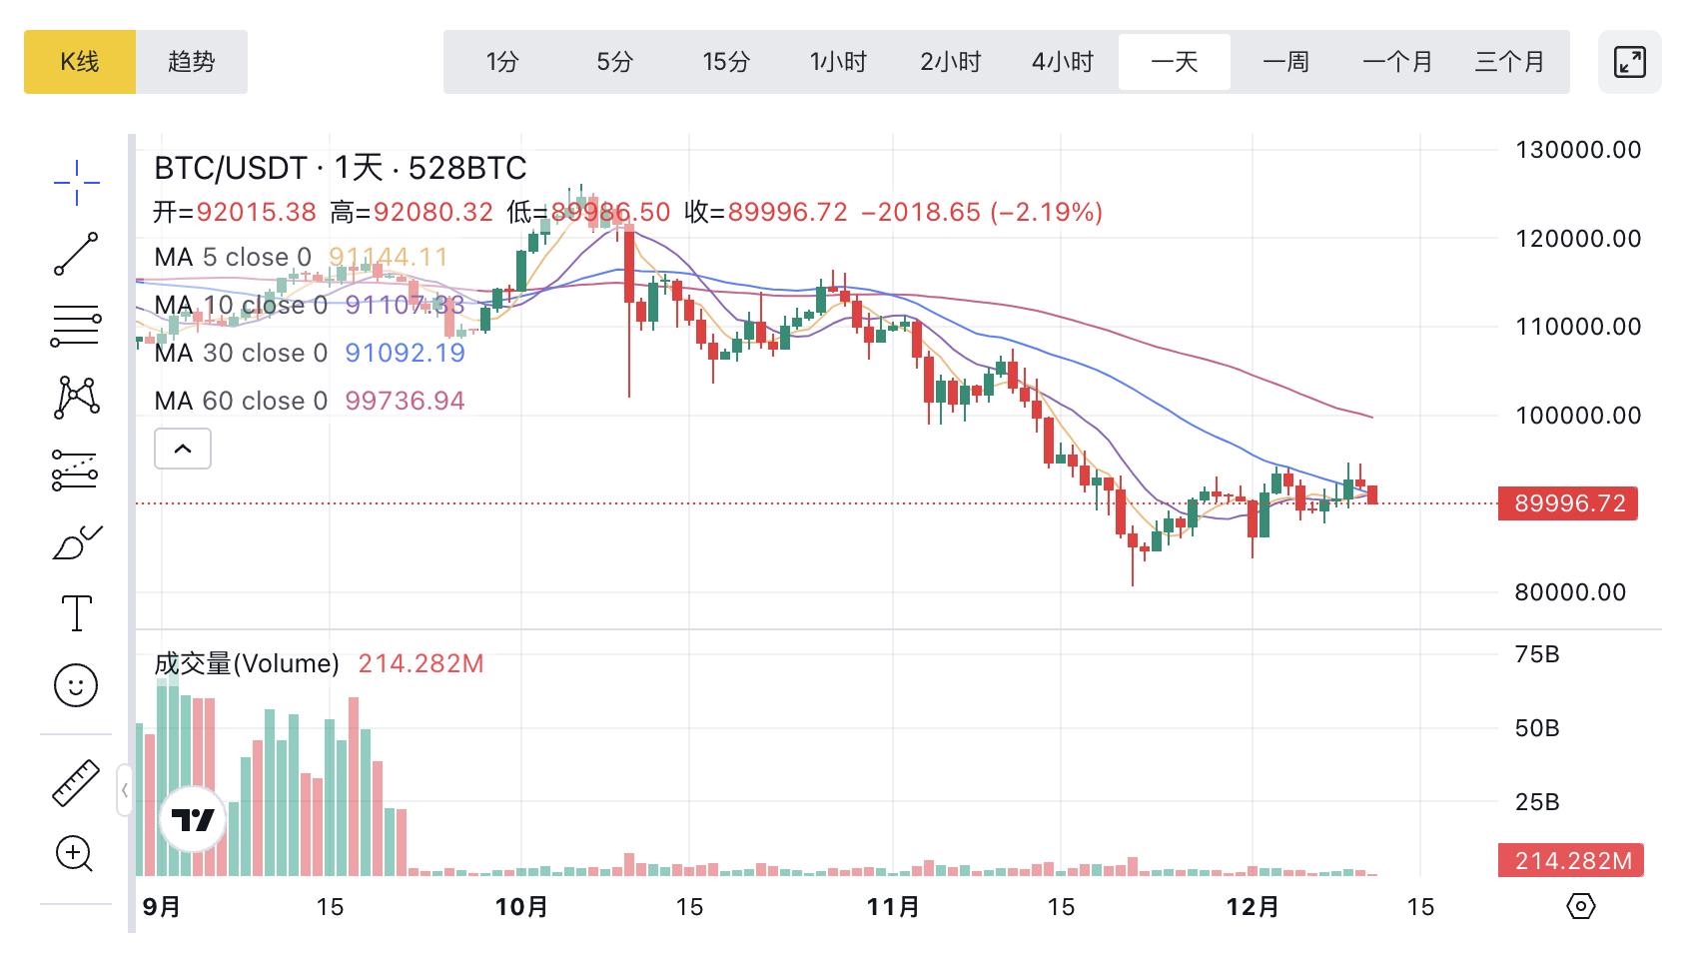
Task: Switch to K线 candlestick view
Action: [80, 62]
